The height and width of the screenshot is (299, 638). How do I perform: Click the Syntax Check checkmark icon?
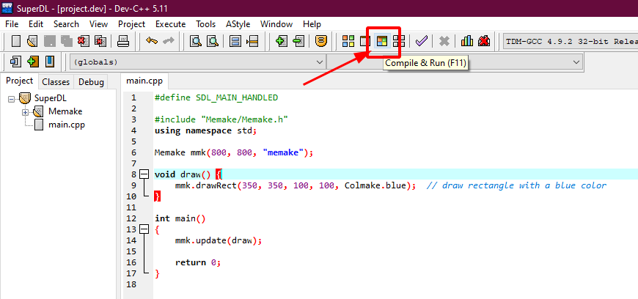point(422,41)
